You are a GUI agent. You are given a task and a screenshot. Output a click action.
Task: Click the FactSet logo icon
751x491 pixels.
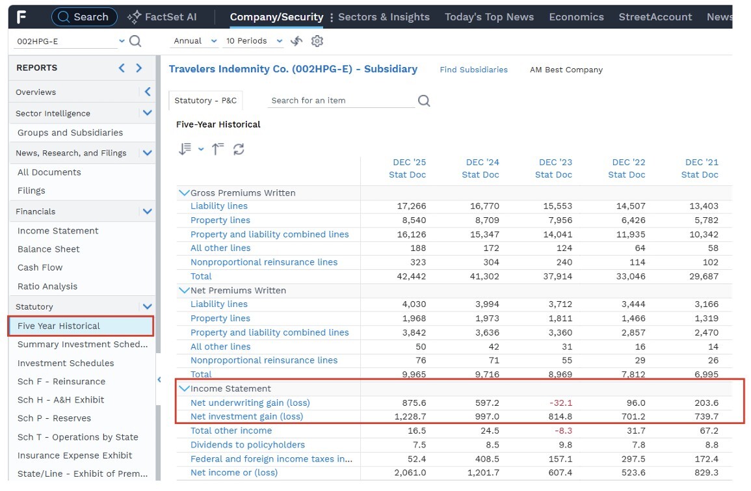[21, 18]
